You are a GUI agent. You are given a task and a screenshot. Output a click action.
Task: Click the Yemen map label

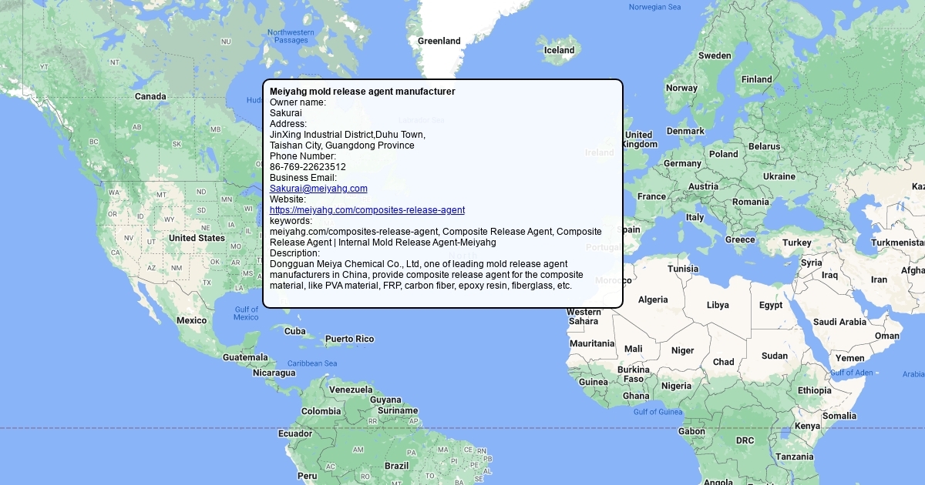(x=849, y=358)
